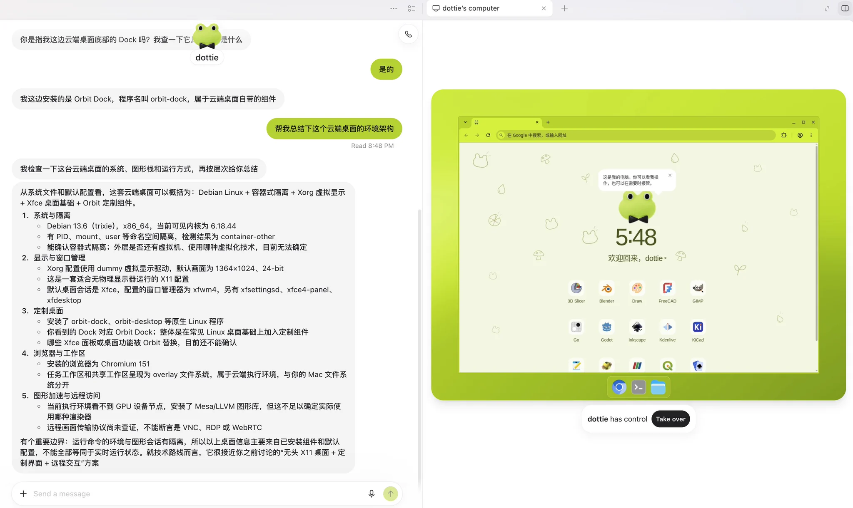Open the Go game shortcut
Viewport: 853px width, 508px height.
point(576,331)
